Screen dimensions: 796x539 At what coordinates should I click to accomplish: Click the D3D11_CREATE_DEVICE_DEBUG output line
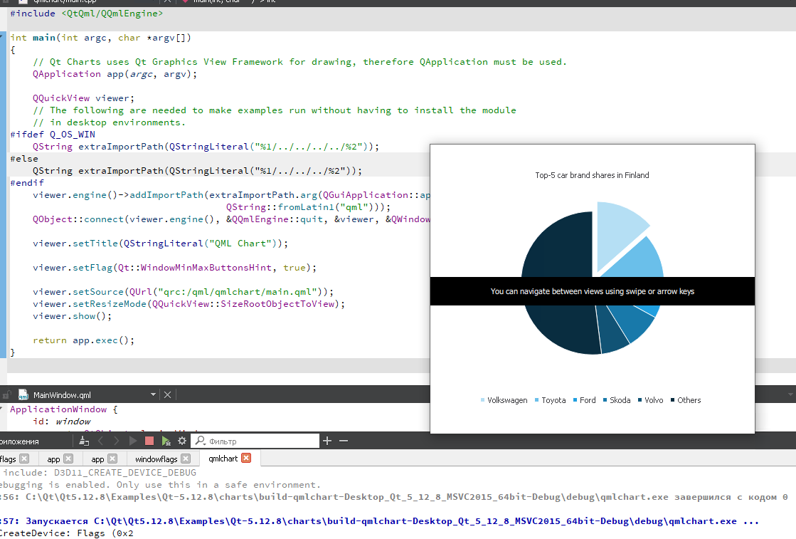point(99,473)
